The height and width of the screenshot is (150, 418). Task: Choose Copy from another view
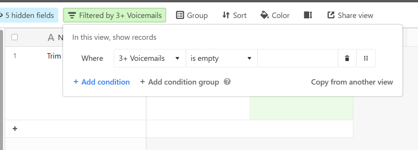click(x=352, y=82)
